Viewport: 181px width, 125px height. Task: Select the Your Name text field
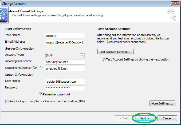65,36
